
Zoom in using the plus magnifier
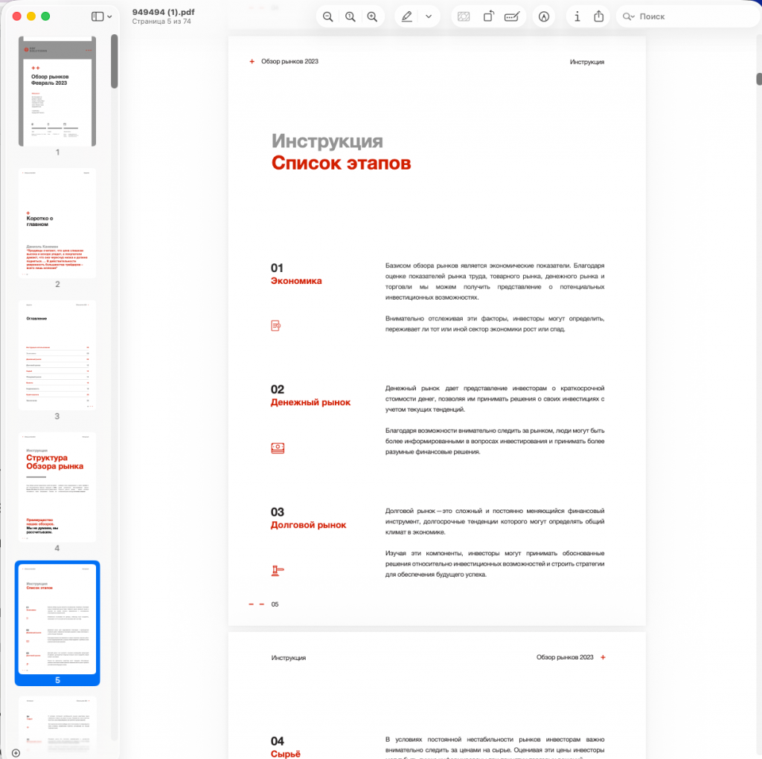(372, 16)
